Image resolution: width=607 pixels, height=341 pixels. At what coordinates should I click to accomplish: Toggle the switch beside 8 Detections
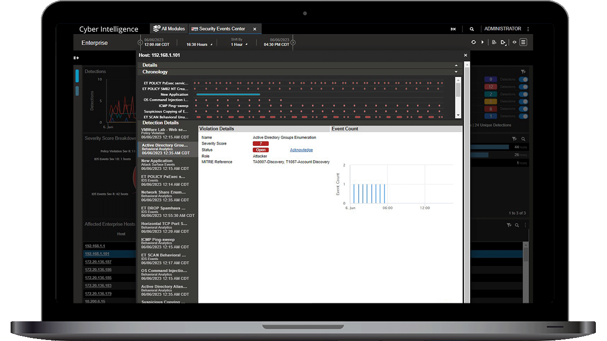[x=524, y=109]
